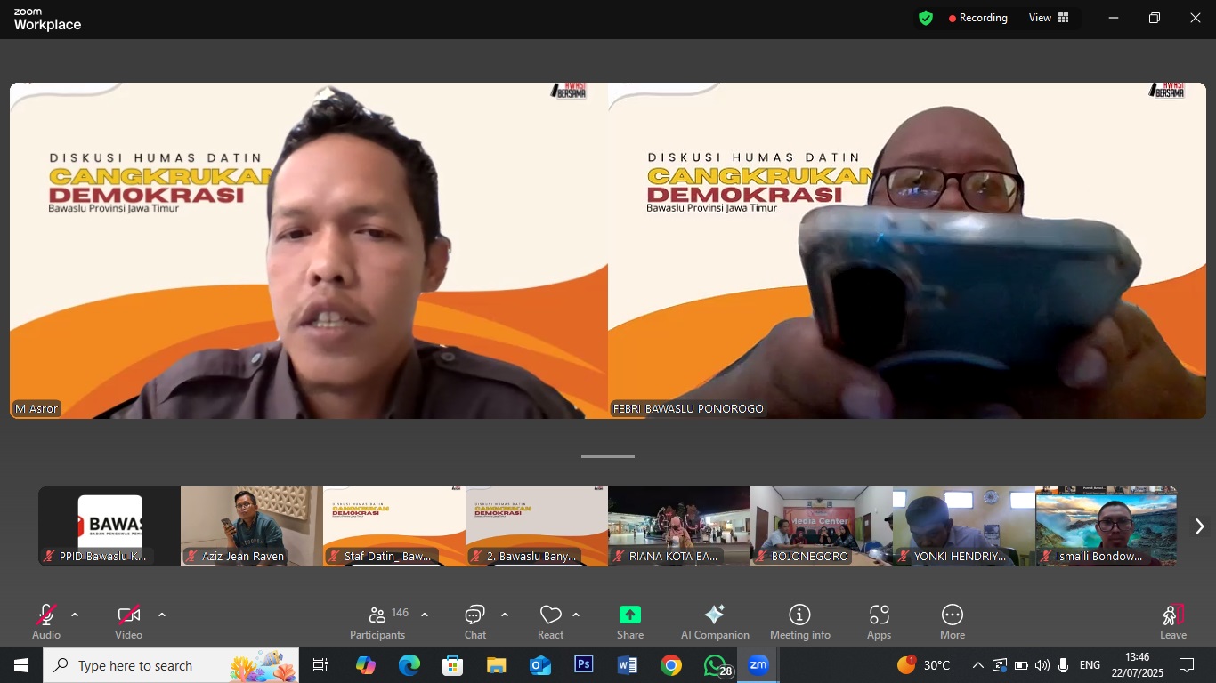Image resolution: width=1216 pixels, height=683 pixels.
Task: Select the Aziz Jean Raven thumbnail
Action: coord(252,526)
